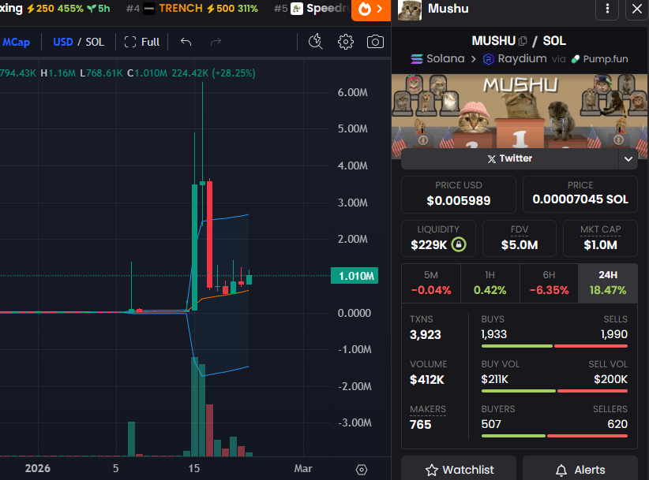Click the MAKERS 765 stat
The image size is (649, 480).
click(428, 417)
